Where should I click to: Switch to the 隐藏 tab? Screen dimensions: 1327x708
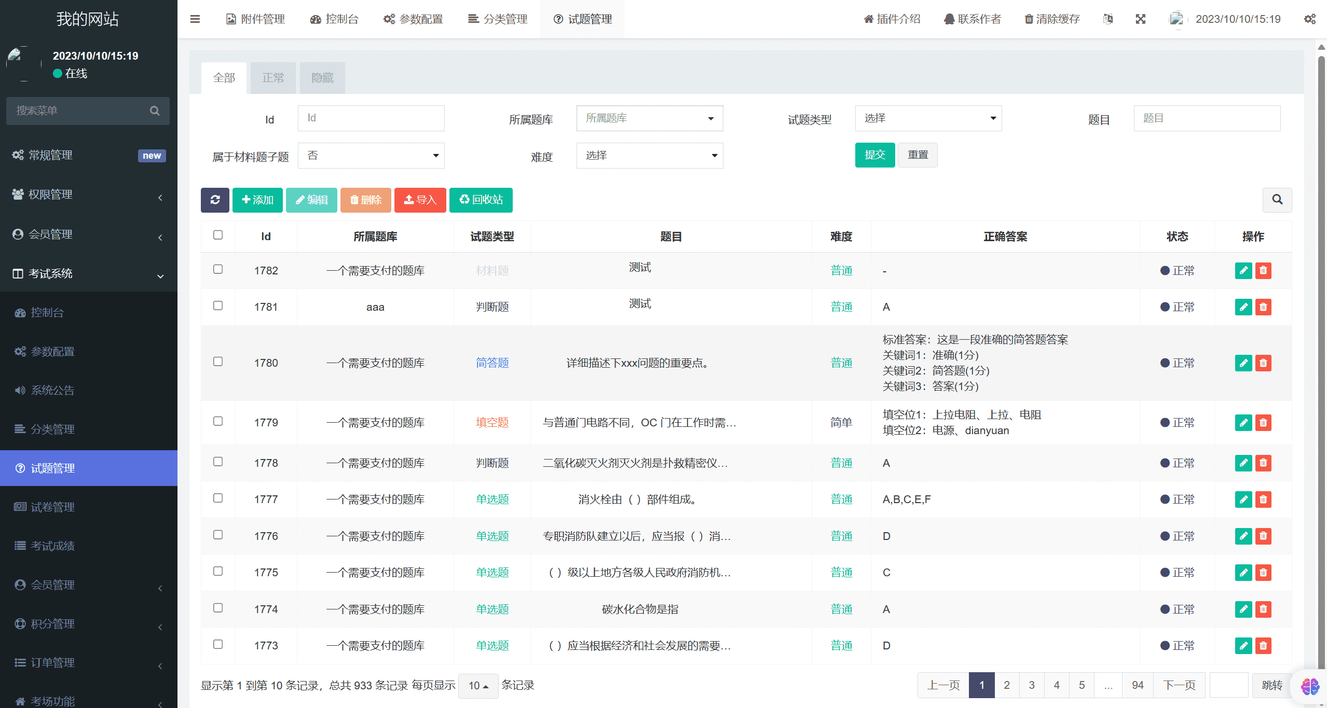coord(322,77)
